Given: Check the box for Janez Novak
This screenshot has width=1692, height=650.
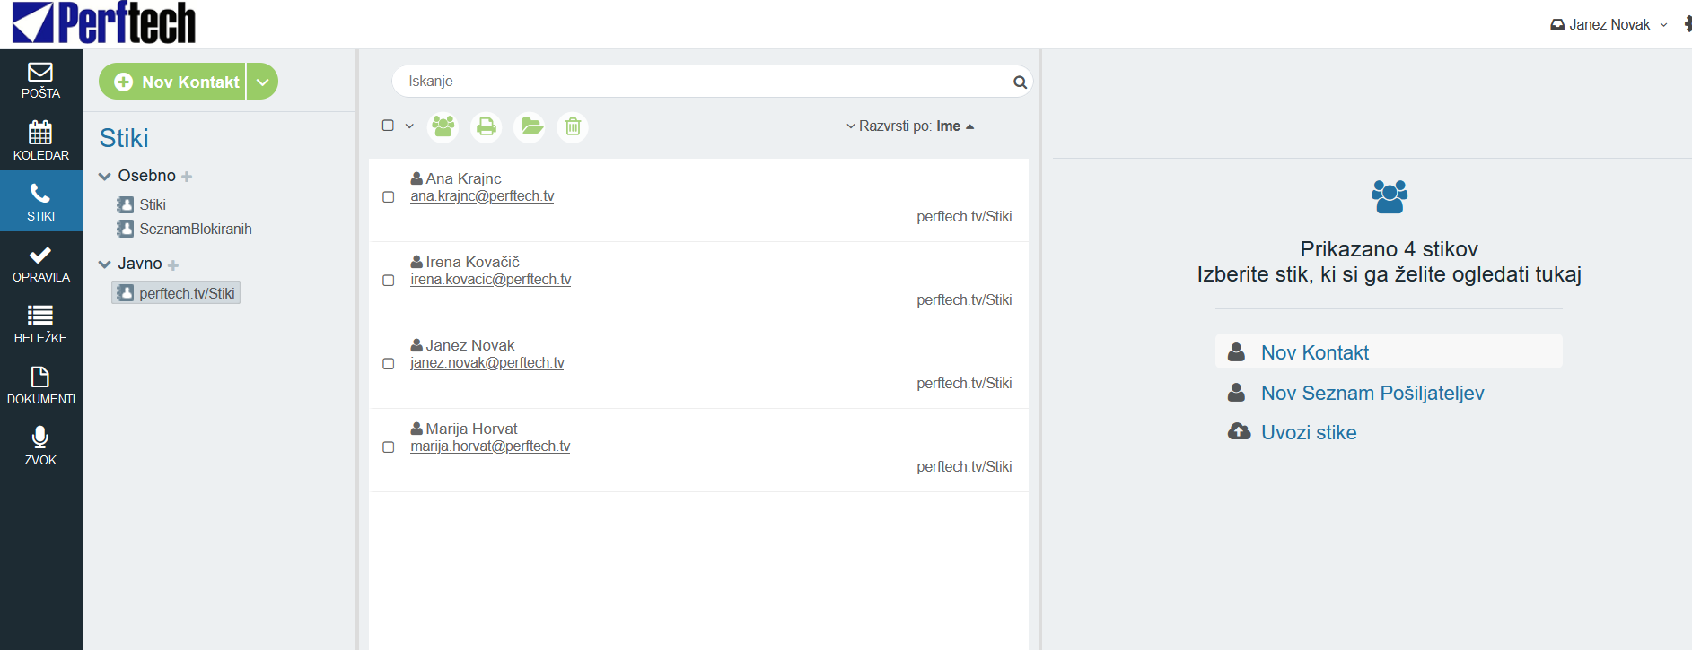Looking at the screenshot, I should (389, 364).
